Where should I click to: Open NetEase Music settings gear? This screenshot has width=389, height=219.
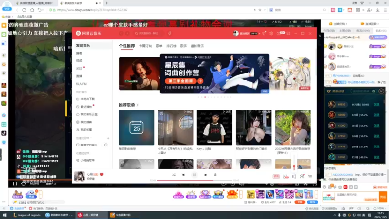click(x=271, y=33)
